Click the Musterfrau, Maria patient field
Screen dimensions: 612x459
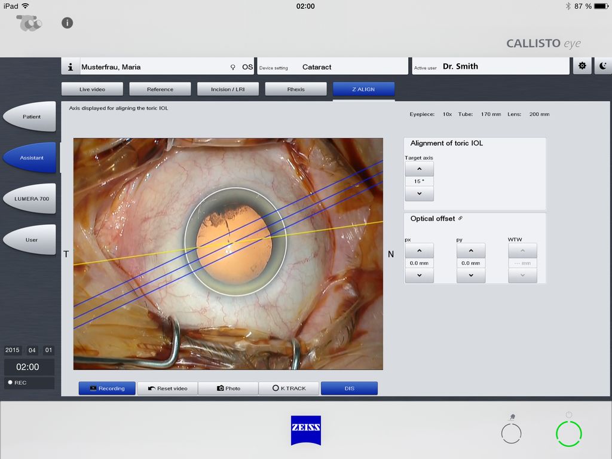pos(149,66)
